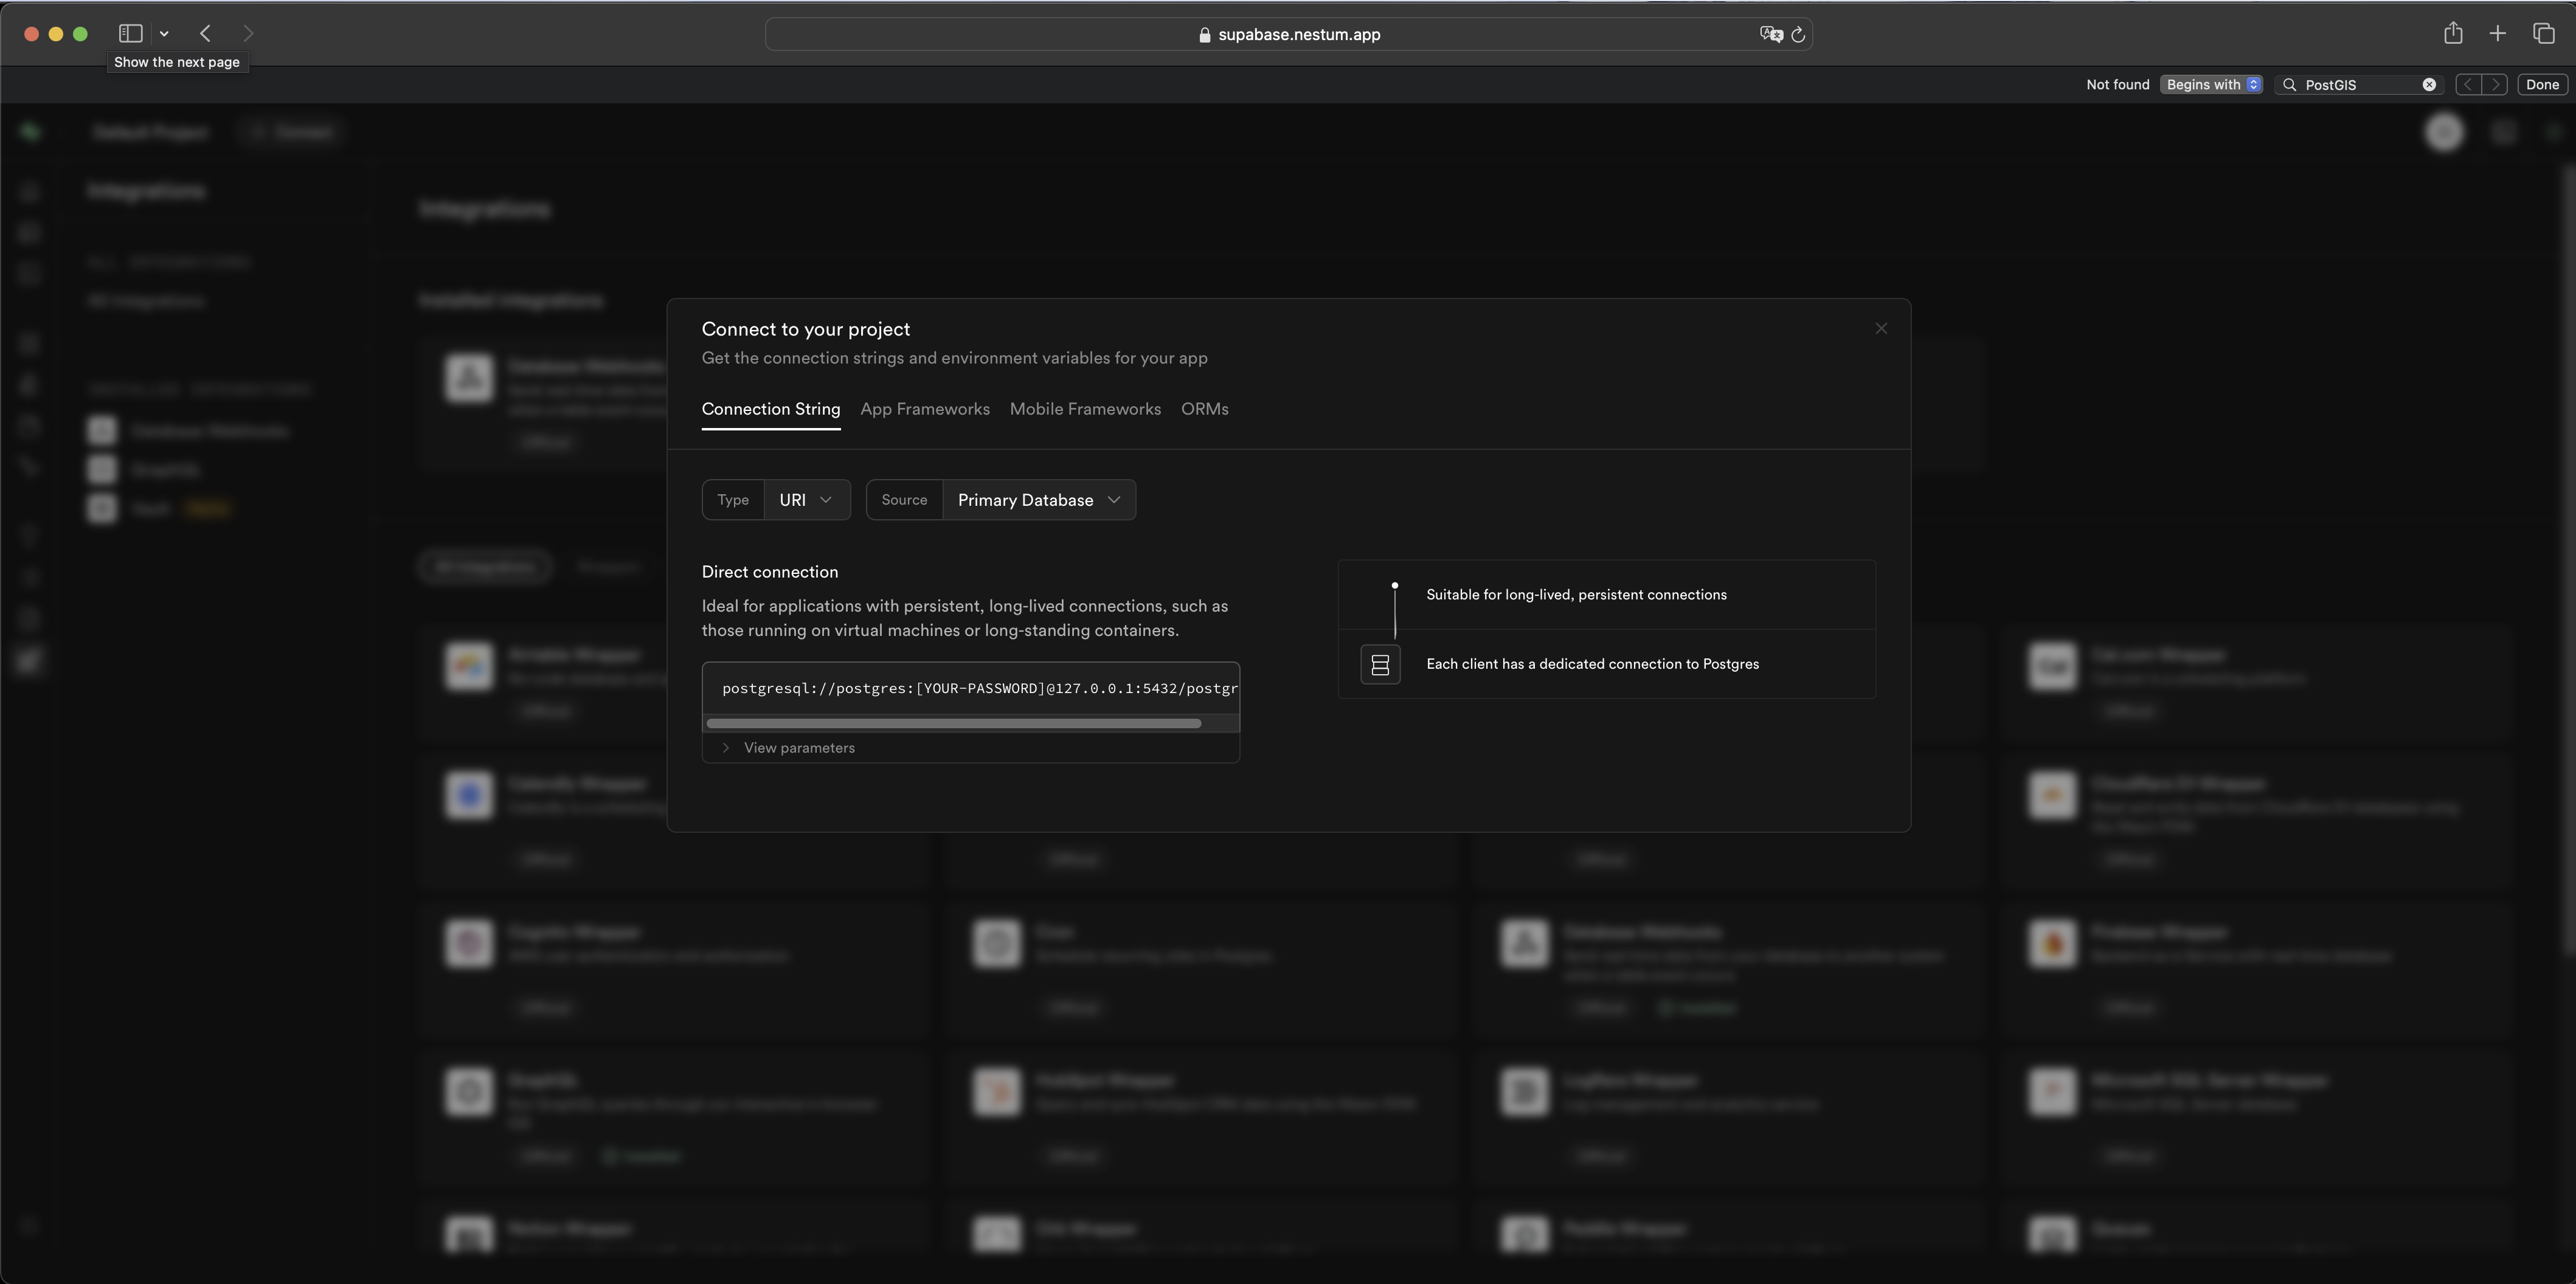This screenshot has height=1284, width=2576.
Task: Open the Begins with find option selector
Action: coord(2211,85)
